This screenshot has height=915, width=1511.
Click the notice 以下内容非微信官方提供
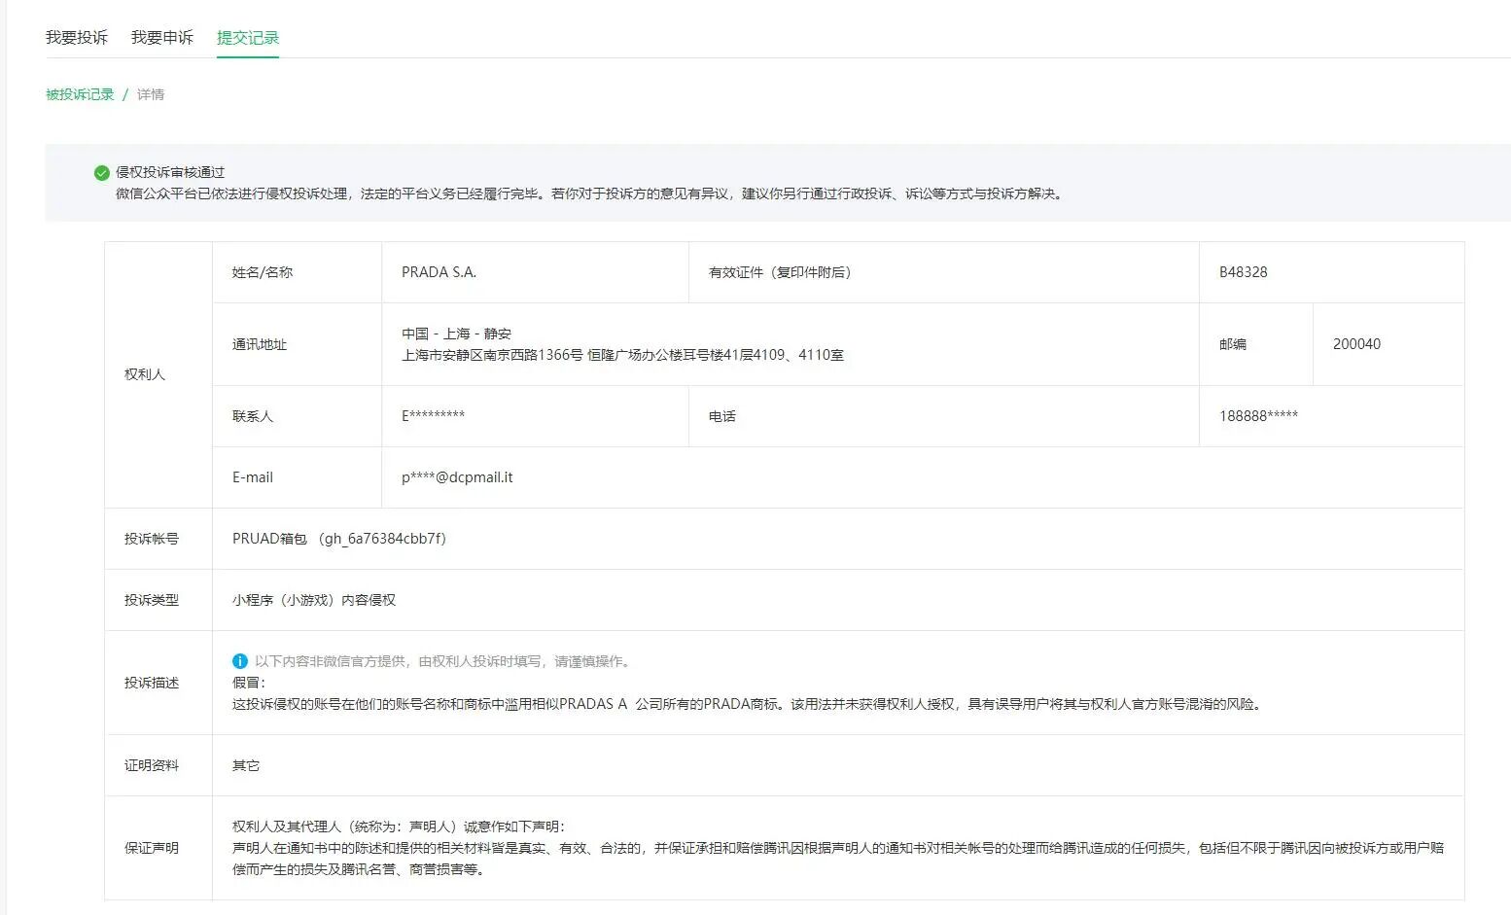pyautogui.click(x=444, y=661)
